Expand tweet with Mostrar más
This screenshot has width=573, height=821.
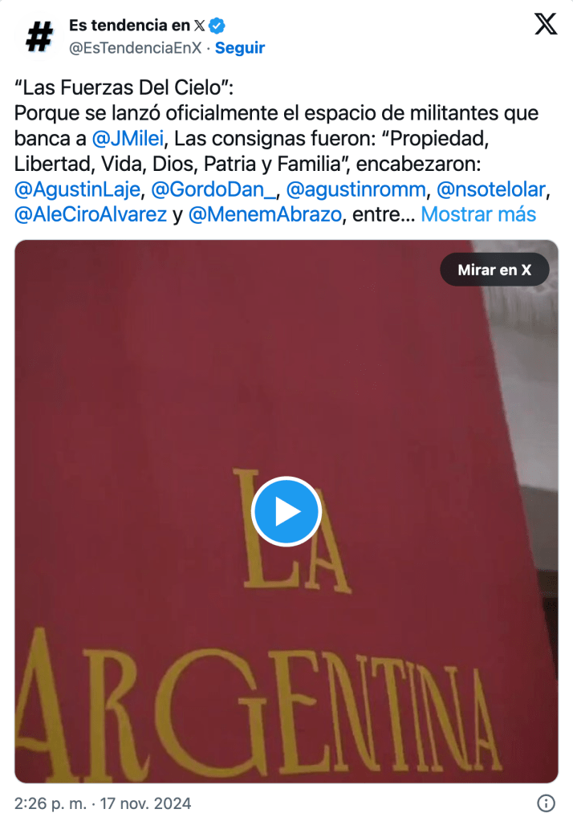click(x=478, y=214)
